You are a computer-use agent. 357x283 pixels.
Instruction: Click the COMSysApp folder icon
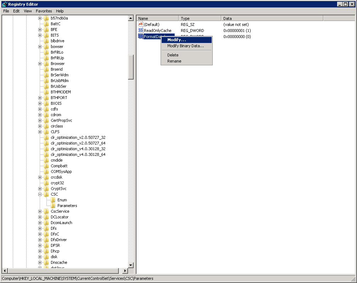click(x=46, y=172)
